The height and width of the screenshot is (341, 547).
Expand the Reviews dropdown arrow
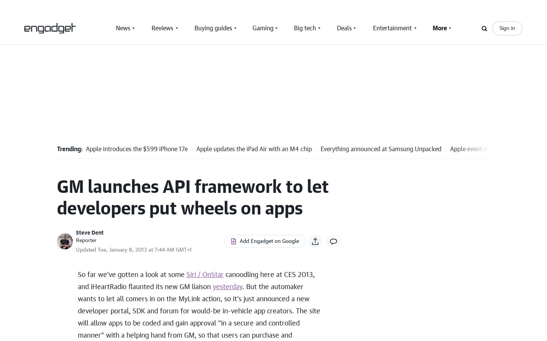point(177,28)
